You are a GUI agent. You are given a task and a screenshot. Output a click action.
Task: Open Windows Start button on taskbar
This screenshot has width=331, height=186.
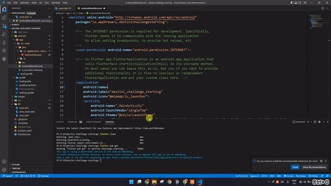pyautogui.click(x=131, y=182)
